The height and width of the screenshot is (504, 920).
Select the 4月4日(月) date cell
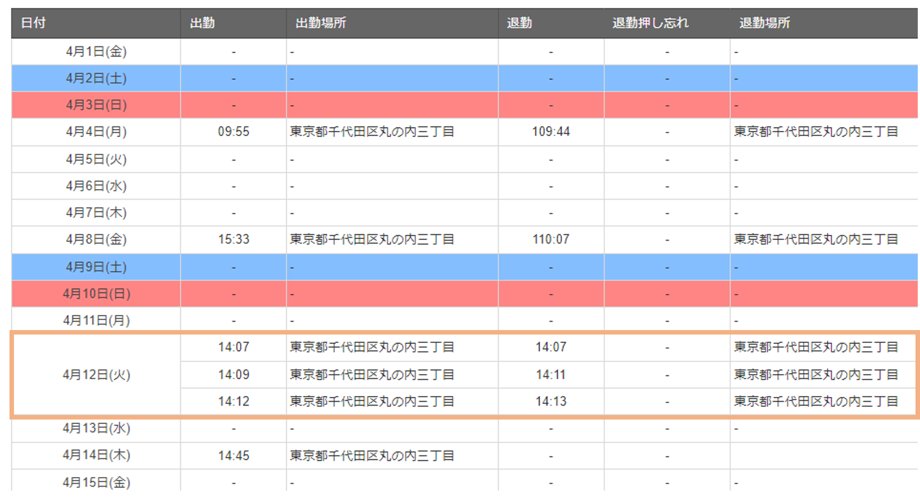[x=96, y=132]
